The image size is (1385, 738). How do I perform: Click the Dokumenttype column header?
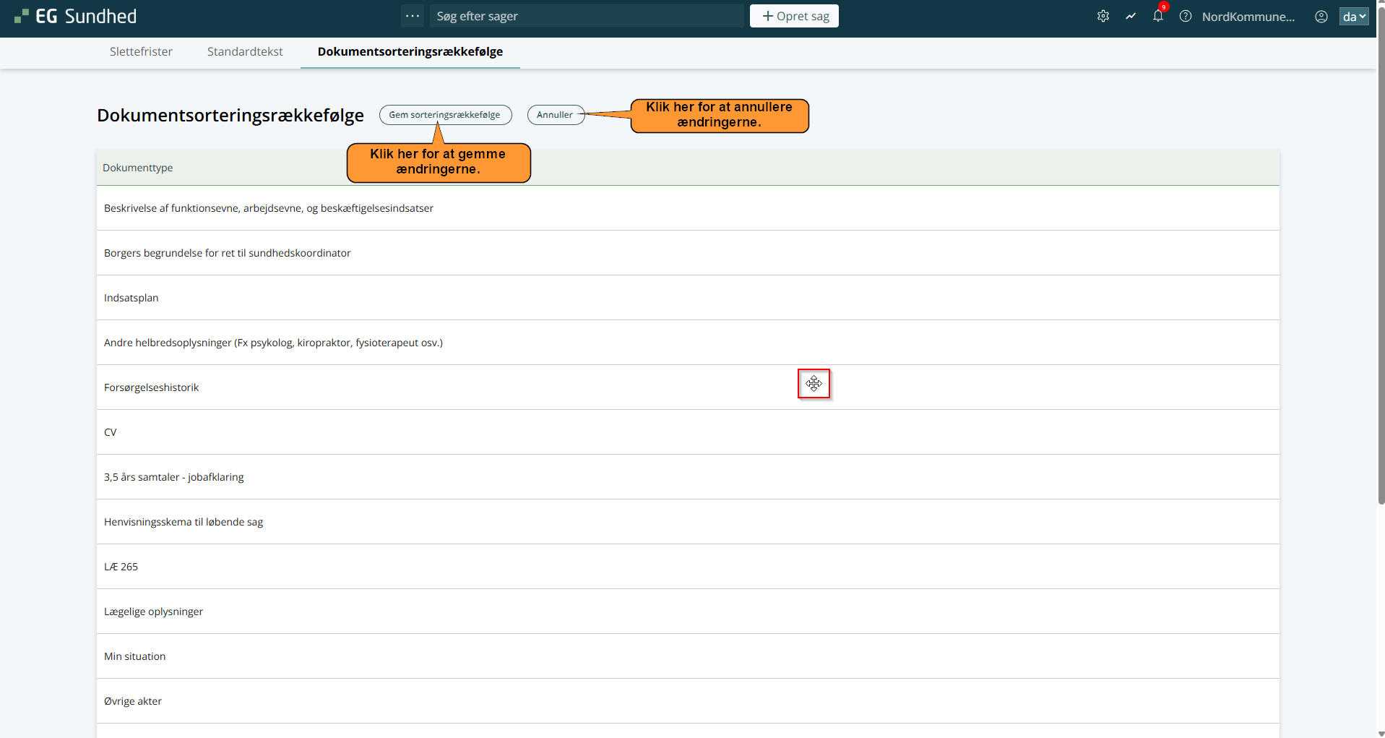(x=138, y=168)
